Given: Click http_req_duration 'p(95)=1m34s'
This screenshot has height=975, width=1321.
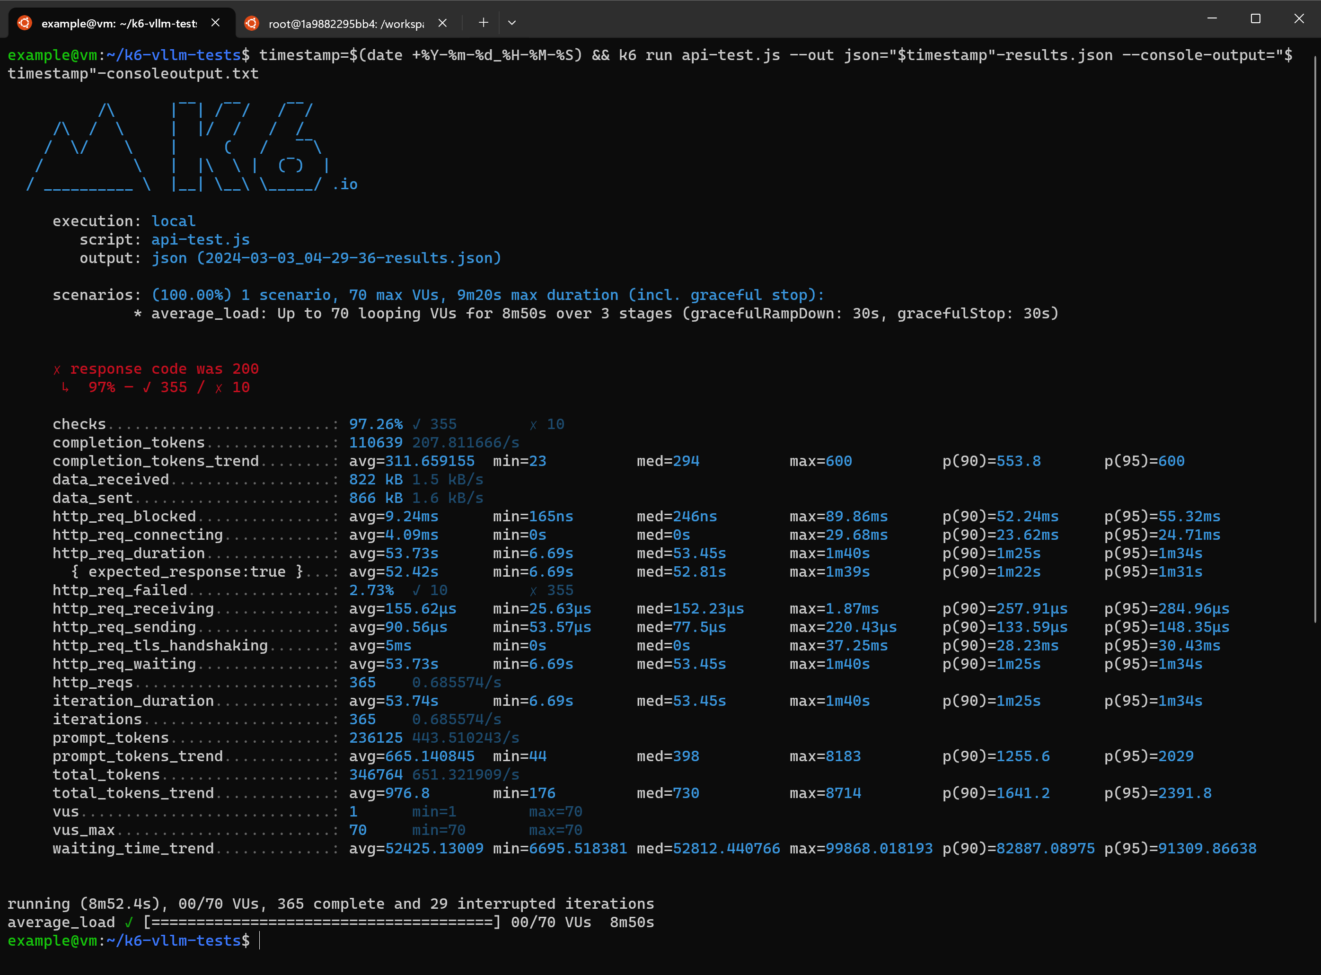Looking at the screenshot, I should [1154, 553].
